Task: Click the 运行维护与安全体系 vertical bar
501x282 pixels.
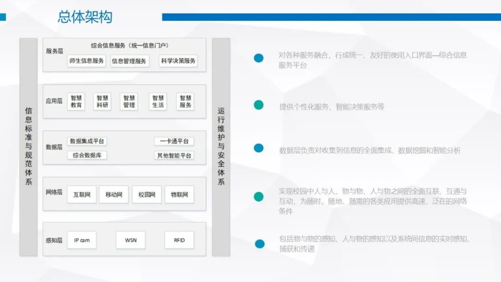Action: 221,147
